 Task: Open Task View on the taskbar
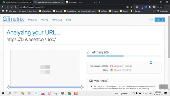tap(16, 93)
